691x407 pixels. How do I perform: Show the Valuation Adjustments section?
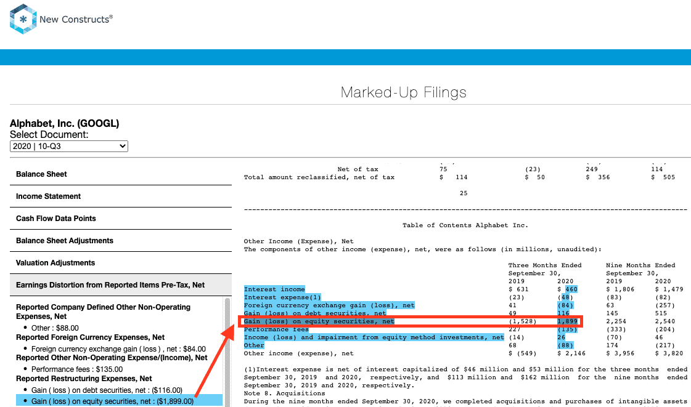click(121, 263)
